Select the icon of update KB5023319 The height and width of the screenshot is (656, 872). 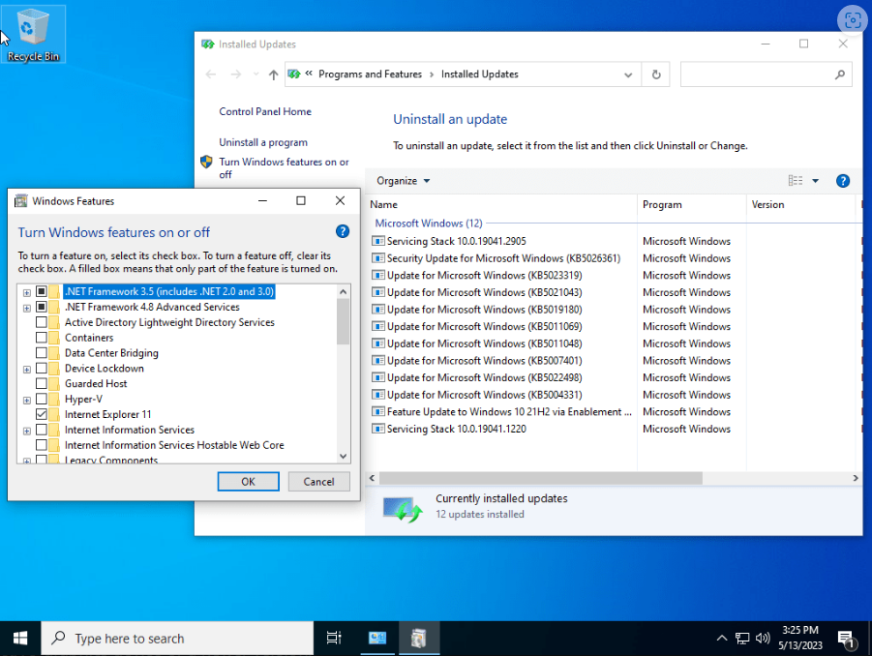[378, 275]
